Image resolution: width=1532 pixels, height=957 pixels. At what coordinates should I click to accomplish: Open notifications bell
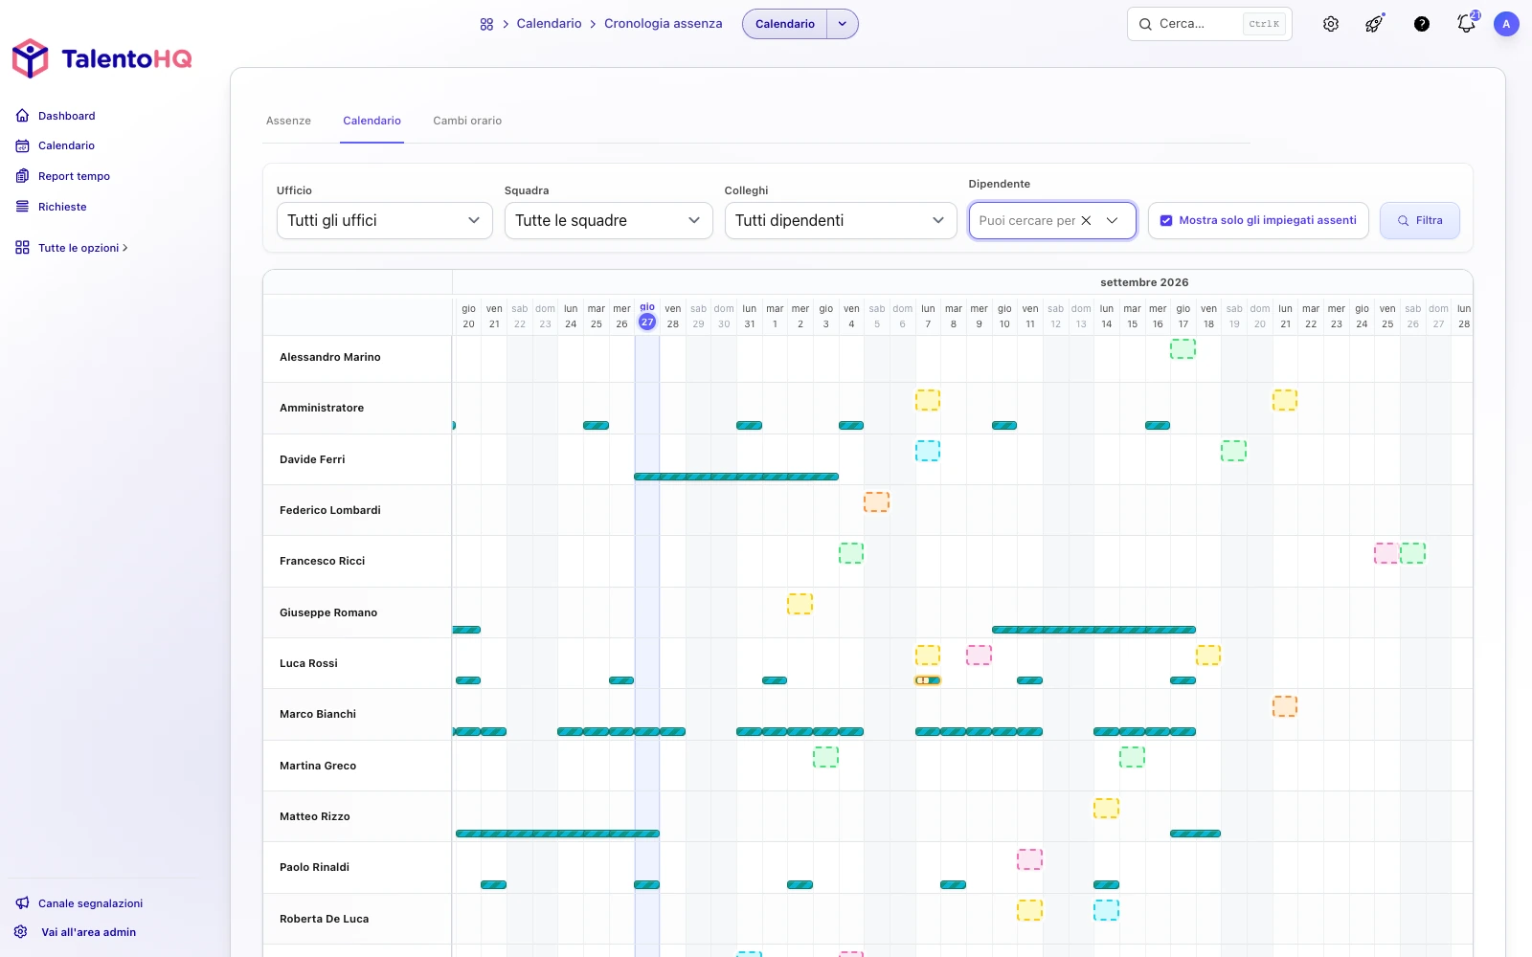1467,24
